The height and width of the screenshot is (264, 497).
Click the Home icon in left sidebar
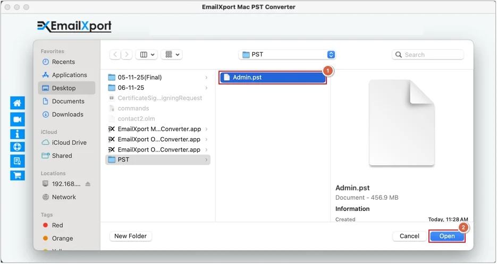(x=17, y=103)
